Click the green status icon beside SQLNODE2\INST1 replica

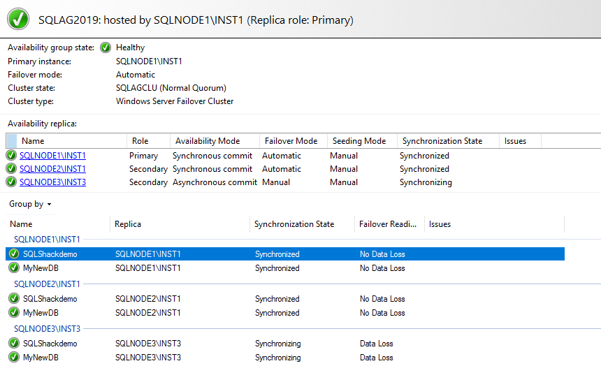tap(11, 169)
